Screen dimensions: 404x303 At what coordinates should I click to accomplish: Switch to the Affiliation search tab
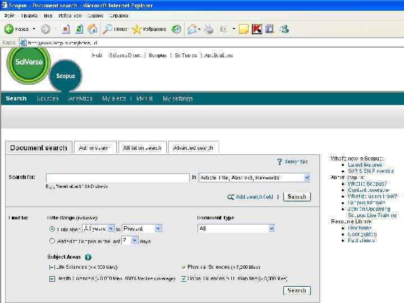pos(142,148)
